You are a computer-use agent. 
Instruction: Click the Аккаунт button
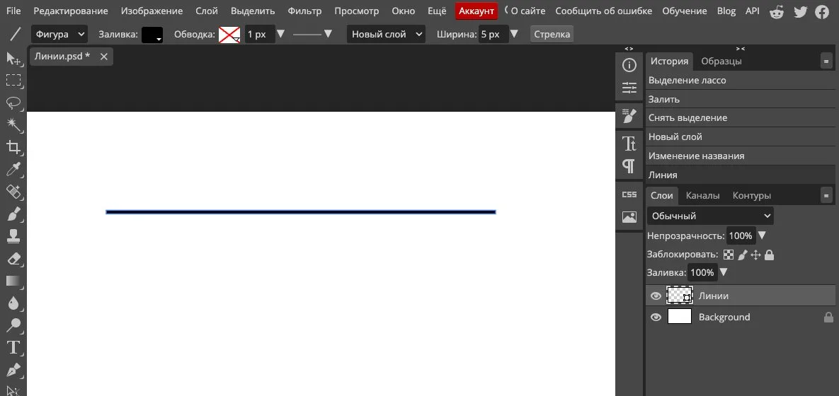point(476,11)
